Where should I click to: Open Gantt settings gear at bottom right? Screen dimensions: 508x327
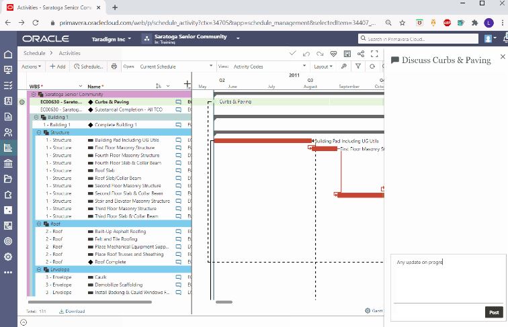368,310
